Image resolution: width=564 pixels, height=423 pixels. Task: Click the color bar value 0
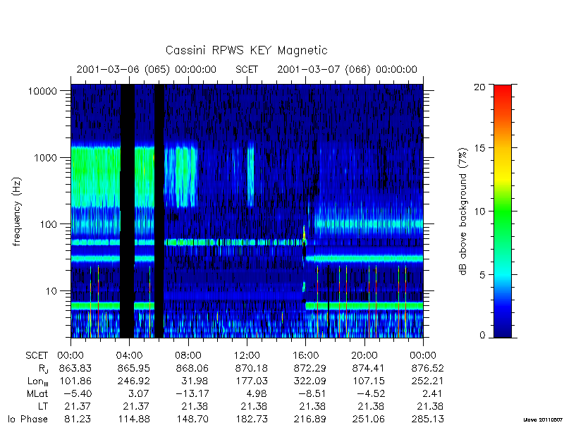tap(482, 336)
